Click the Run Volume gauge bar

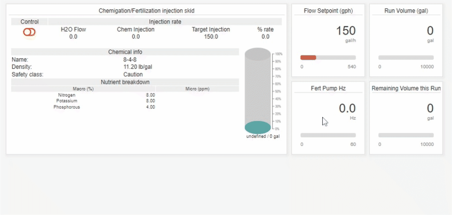pos(406,58)
